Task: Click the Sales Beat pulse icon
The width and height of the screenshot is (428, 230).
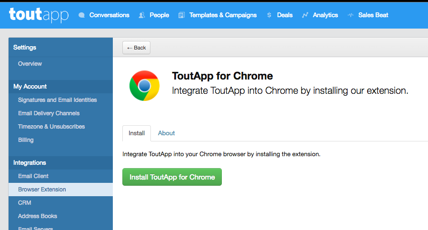Action: 351,15
